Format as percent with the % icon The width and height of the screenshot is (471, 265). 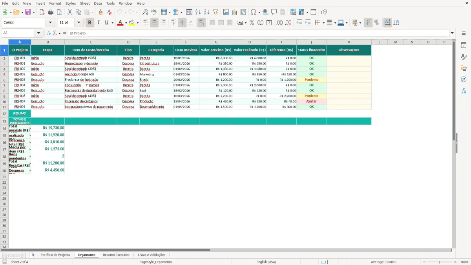(252, 23)
